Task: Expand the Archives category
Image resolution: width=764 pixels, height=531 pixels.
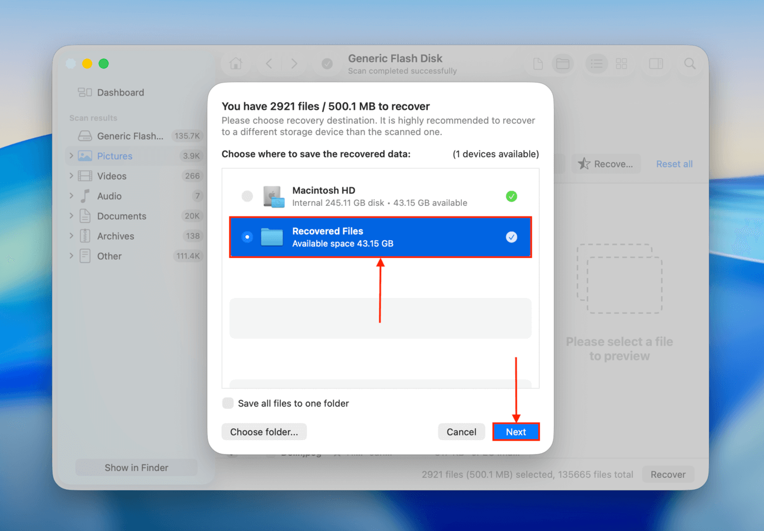Action: point(71,235)
